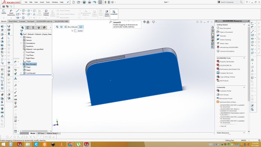Click the Convert Entities tool
Viewport: 261px width, 147px height.
click(x=46, y=13)
